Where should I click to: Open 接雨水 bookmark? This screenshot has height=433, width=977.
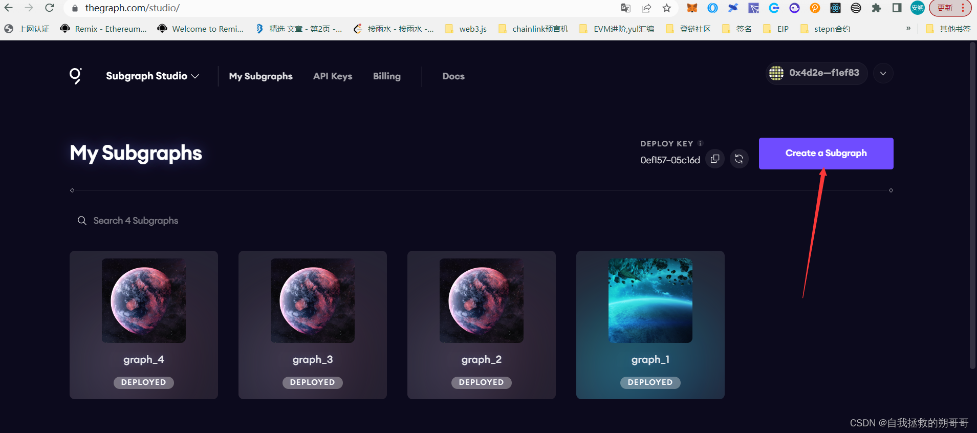click(x=393, y=29)
